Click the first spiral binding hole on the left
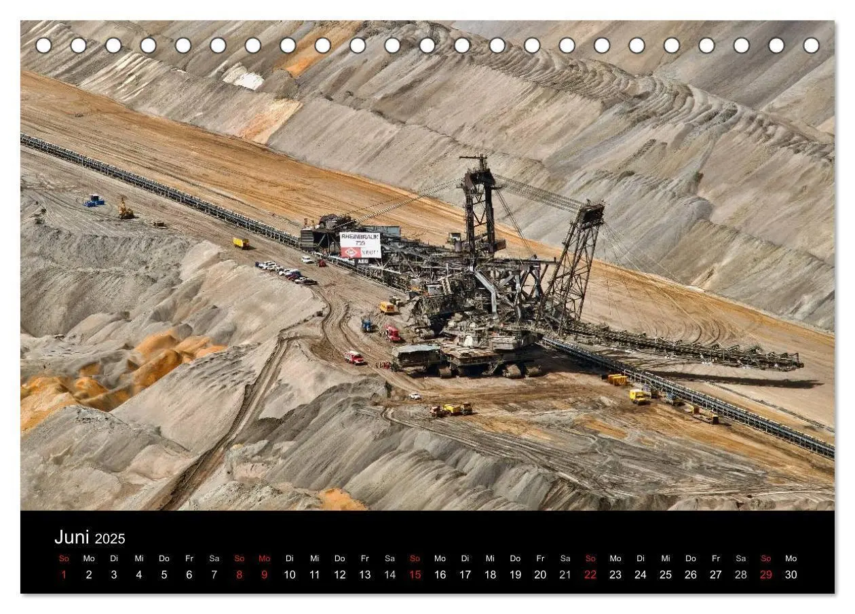Image resolution: width=855 pixels, height=614 pixels. click(43, 45)
